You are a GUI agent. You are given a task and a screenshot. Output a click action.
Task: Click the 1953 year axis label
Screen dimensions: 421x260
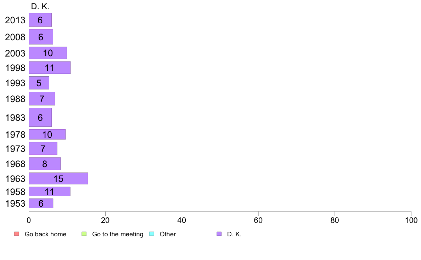click(15, 203)
